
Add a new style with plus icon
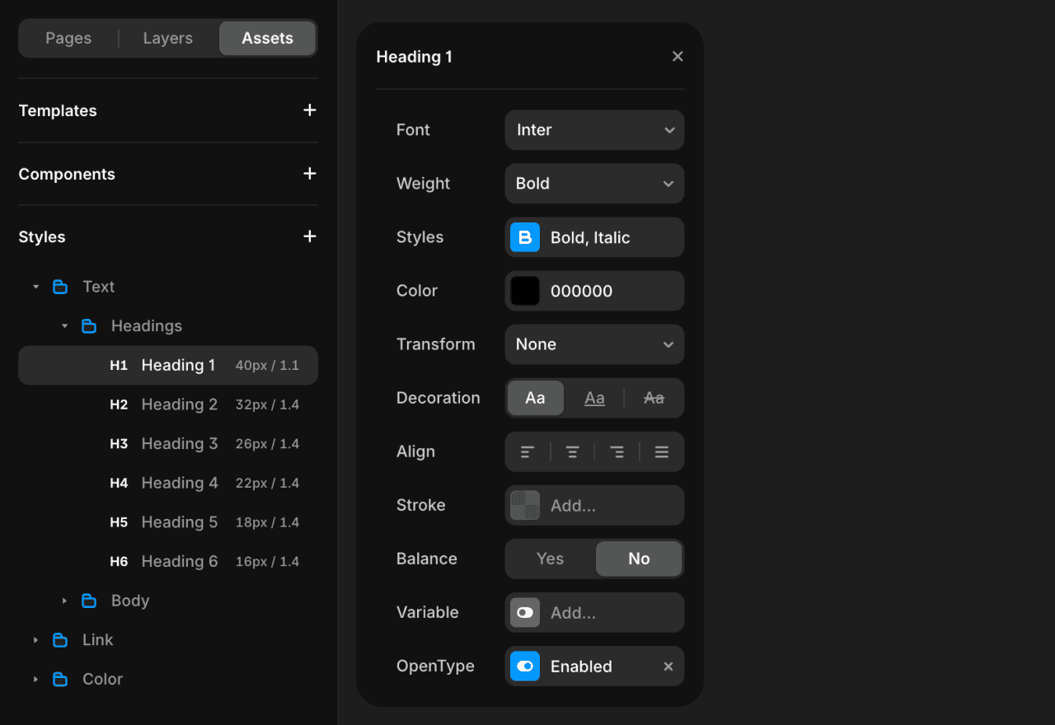click(x=310, y=236)
